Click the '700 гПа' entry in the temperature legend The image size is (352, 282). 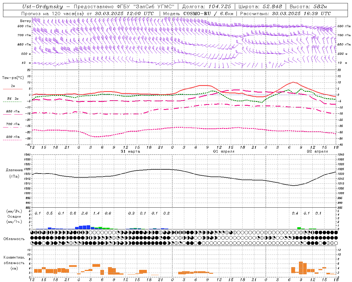(13, 124)
